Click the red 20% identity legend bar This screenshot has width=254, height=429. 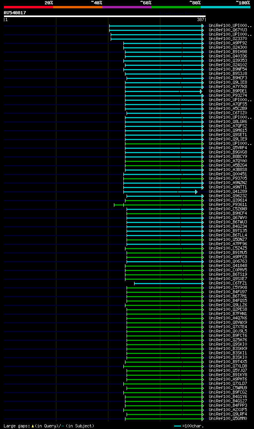pos(29,7)
